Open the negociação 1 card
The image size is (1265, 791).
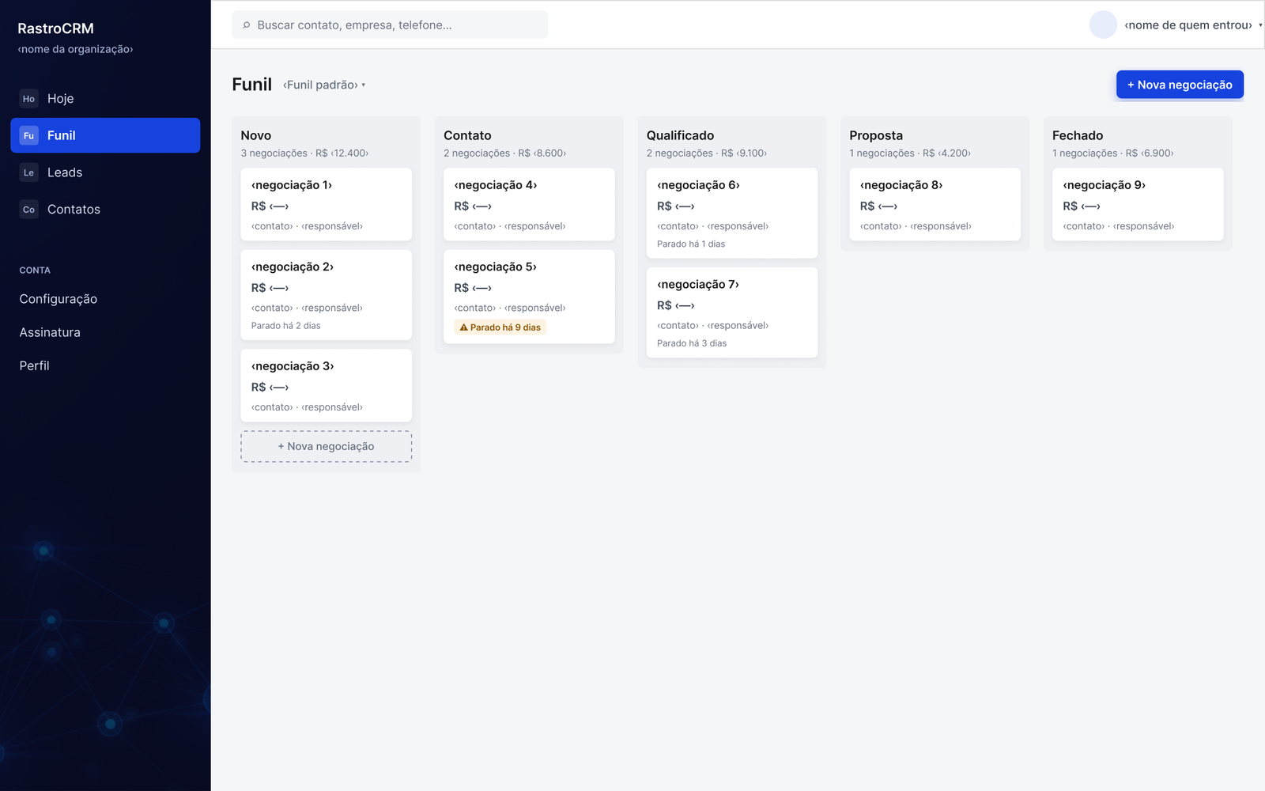327,204
